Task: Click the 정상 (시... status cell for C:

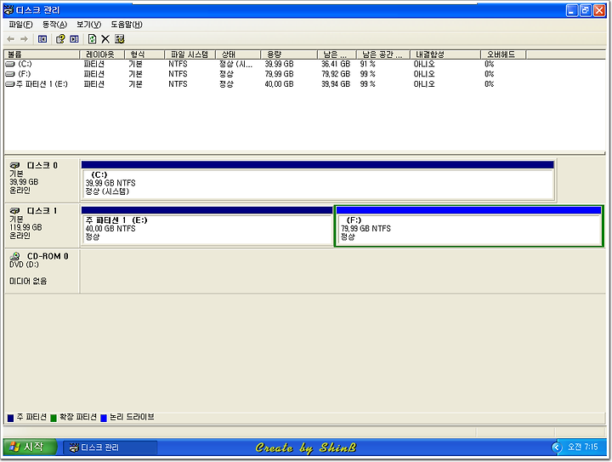Action: 235,64
